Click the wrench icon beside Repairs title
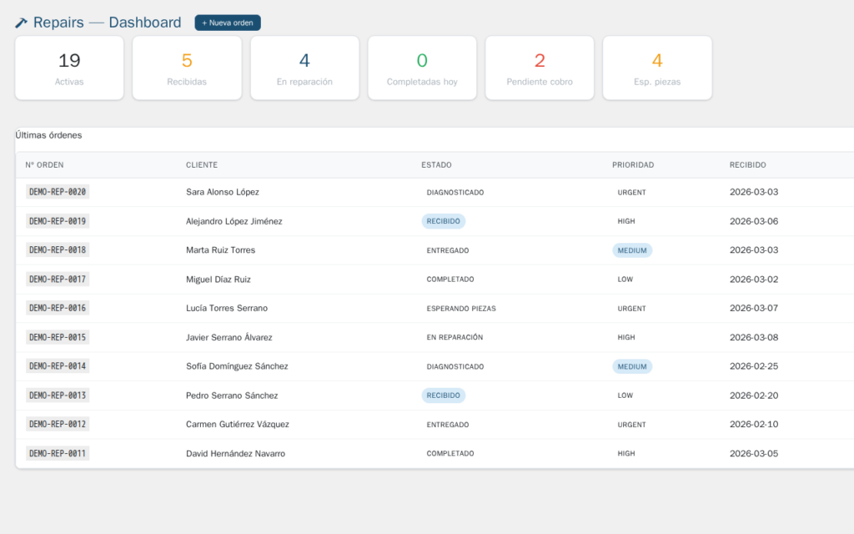The height and width of the screenshot is (534, 854). (21, 23)
